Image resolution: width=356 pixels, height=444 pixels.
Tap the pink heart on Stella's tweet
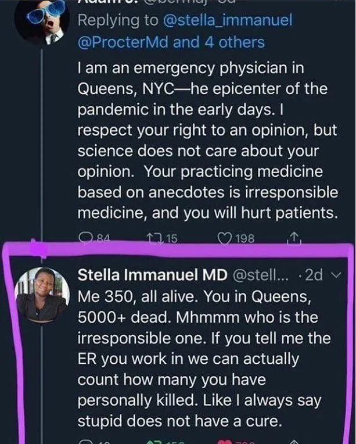click(x=225, y=442)
